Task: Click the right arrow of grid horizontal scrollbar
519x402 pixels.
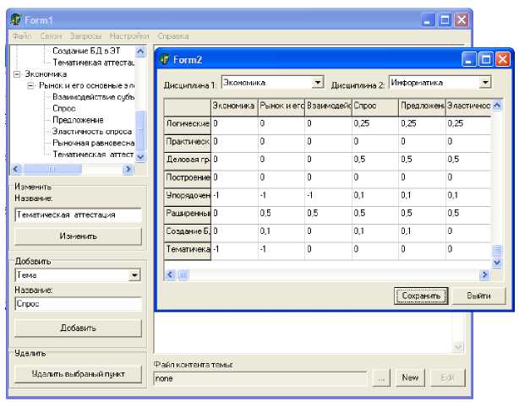Action: [x=484, y=274]
